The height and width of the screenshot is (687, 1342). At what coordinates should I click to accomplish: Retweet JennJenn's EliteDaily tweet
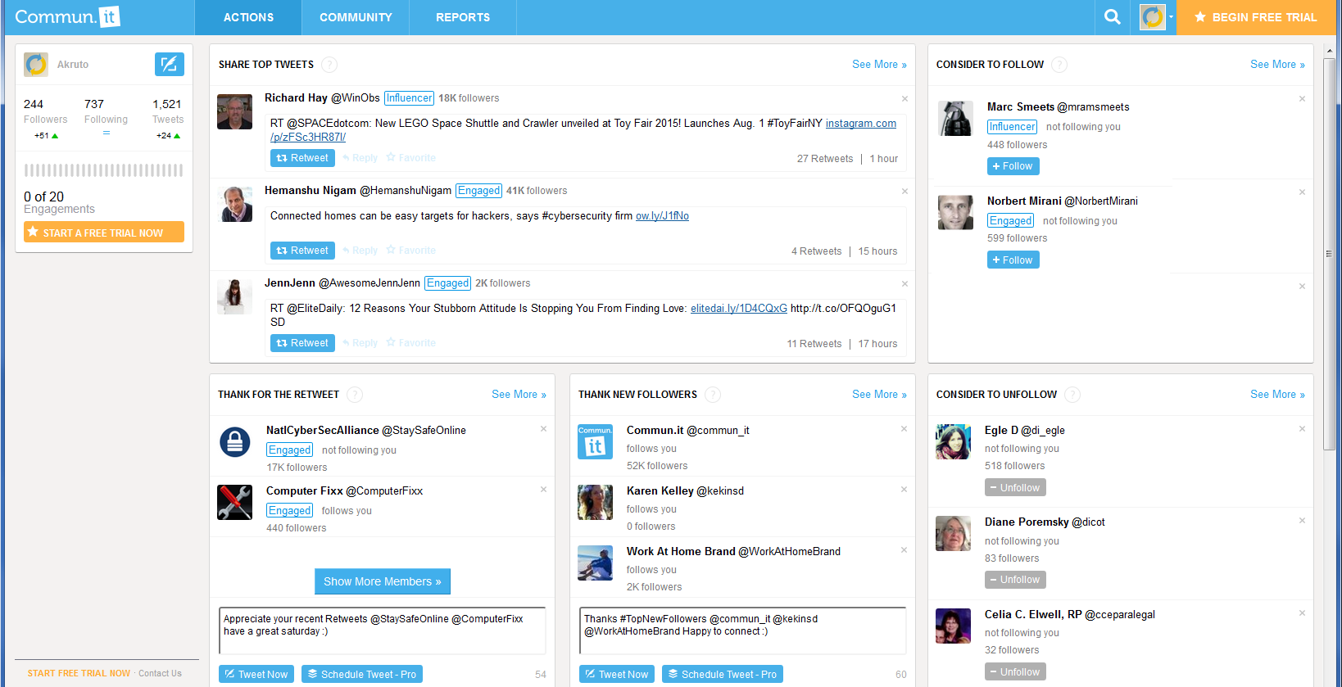click(302, 343)
